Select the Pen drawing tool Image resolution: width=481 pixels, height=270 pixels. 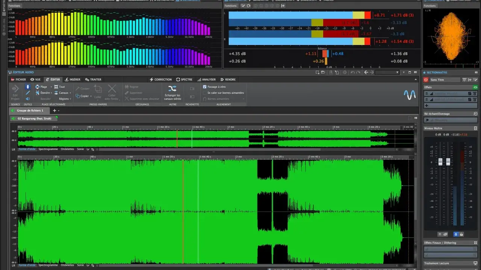tap(28, 93)
